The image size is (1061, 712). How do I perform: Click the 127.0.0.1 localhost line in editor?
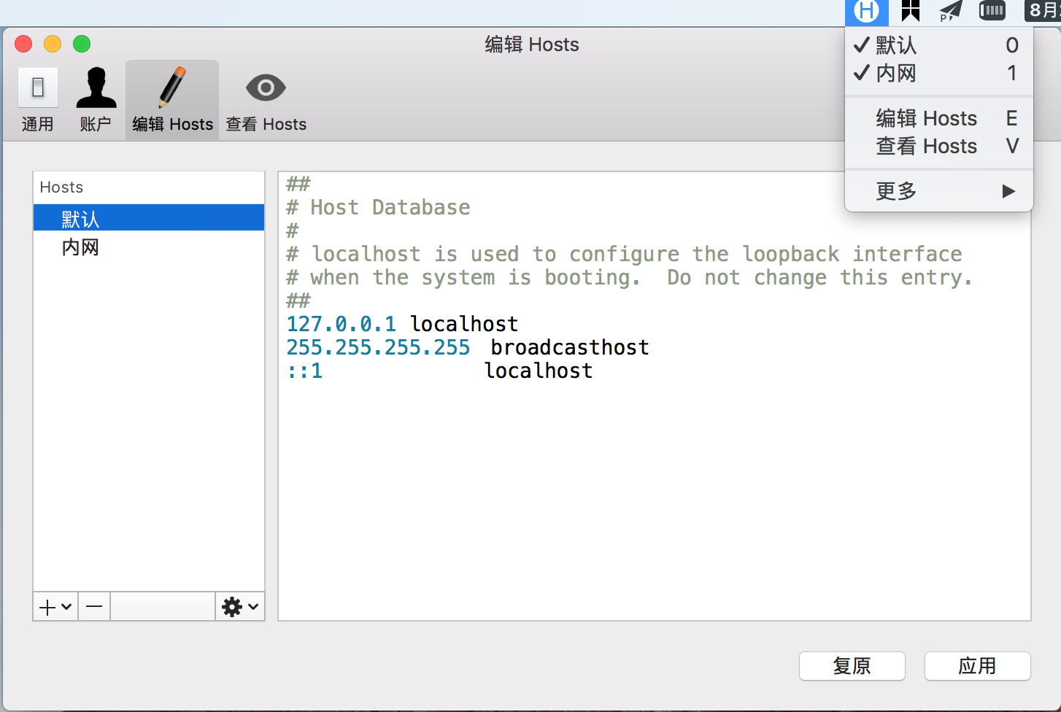[x=402, y=324]
